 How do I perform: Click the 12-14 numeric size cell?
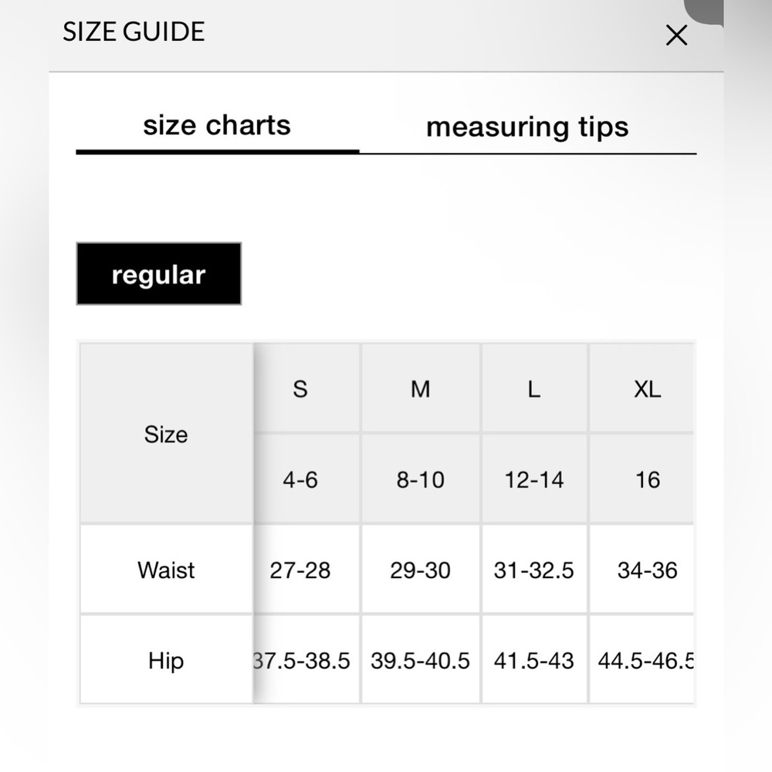[x=534, y=479]
